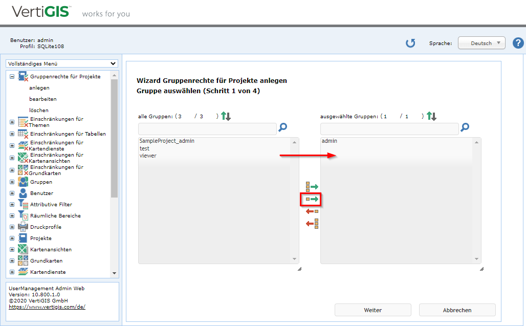Click the Abbrechen button

(457, 310)
